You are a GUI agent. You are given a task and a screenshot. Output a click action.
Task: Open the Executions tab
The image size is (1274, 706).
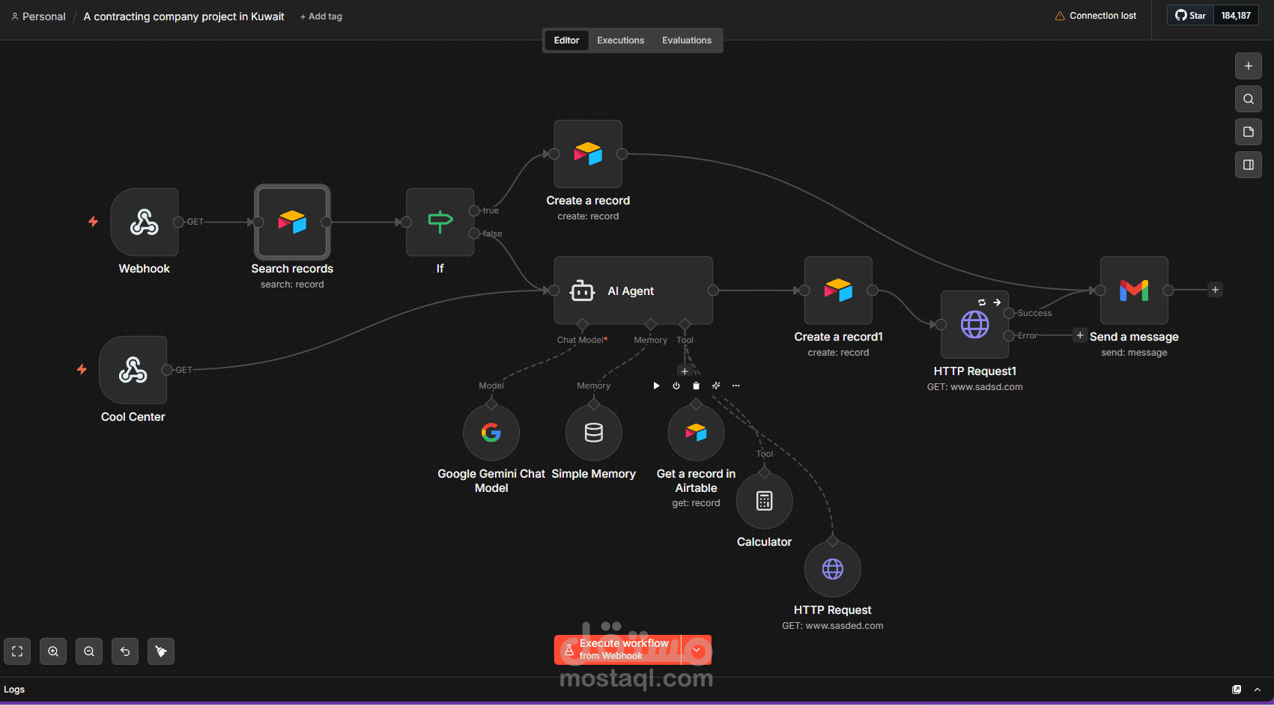click(620, 40)
